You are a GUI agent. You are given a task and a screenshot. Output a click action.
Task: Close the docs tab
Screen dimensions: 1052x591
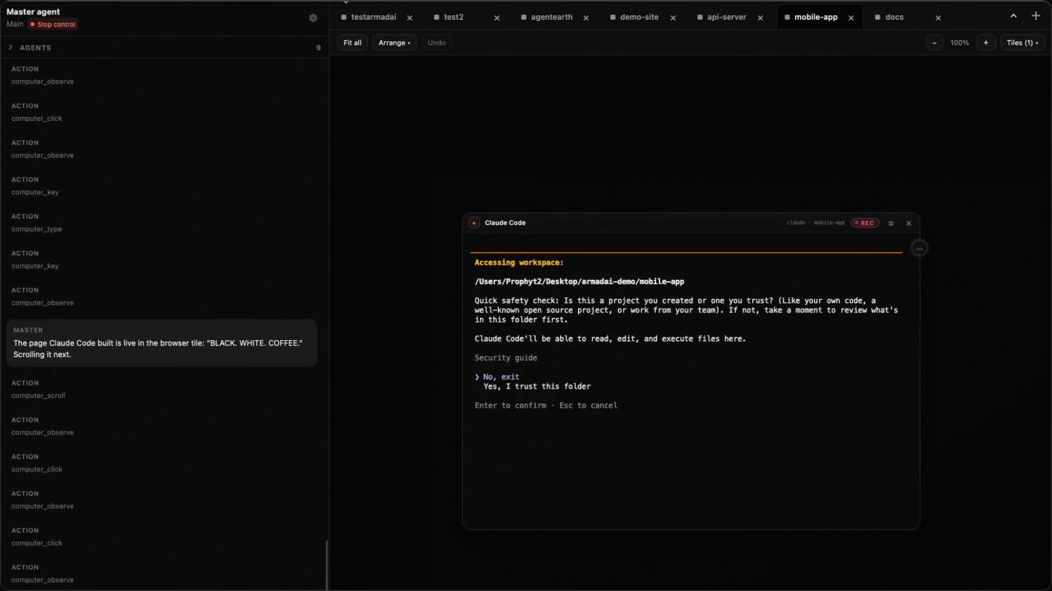tap(938, 18)
